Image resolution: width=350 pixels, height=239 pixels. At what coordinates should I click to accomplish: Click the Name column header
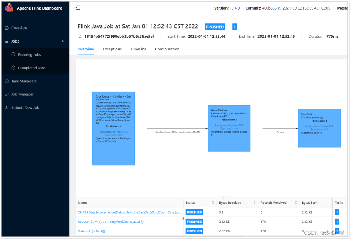(82, 203)
